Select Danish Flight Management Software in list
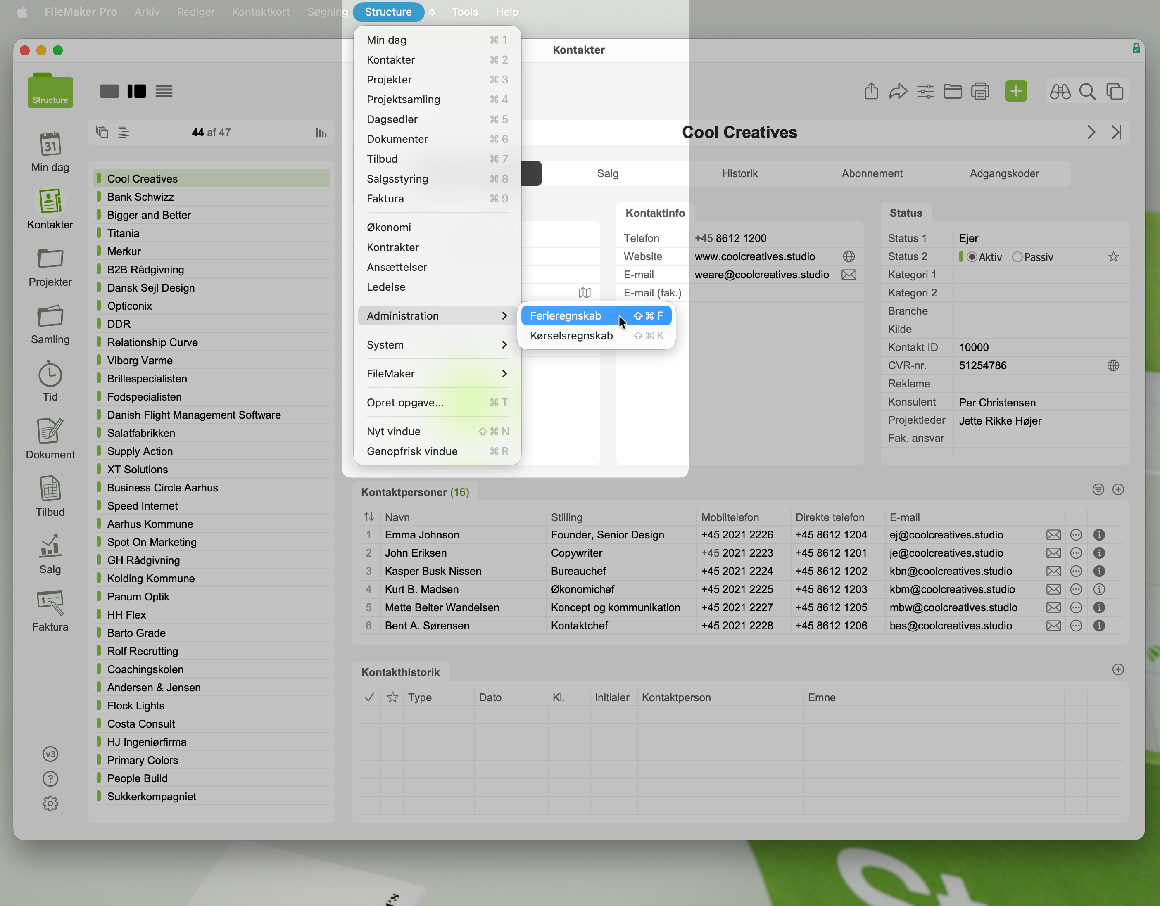This screenshot has width=1160, height=906. pyautogui.click(x=194, y=415)
